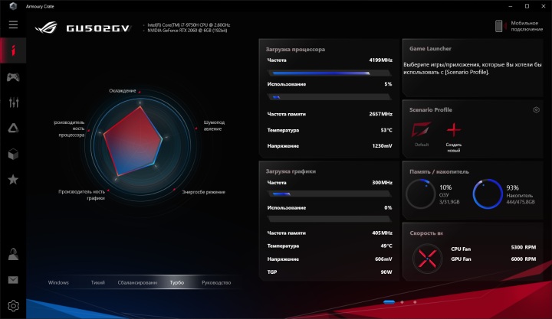Viewport: 552px width, 319px height.
Task: Click the Охлаждение radar label
Action: tap(122, 90)
